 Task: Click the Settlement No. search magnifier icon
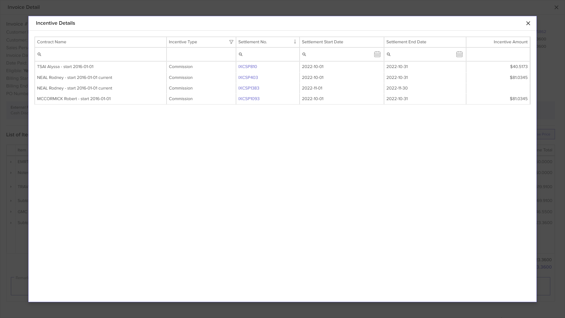coord(241,54)
